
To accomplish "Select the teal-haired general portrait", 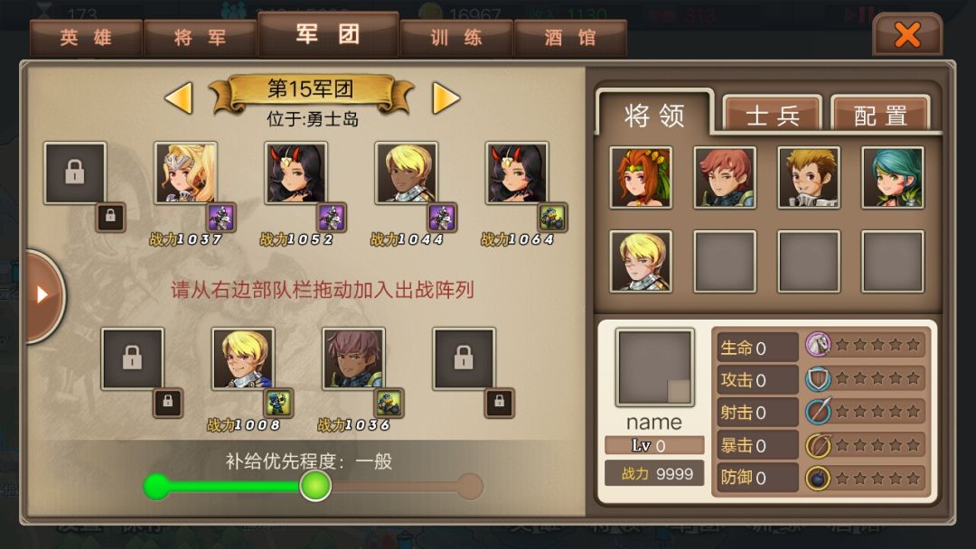I will tap(893, 178).
